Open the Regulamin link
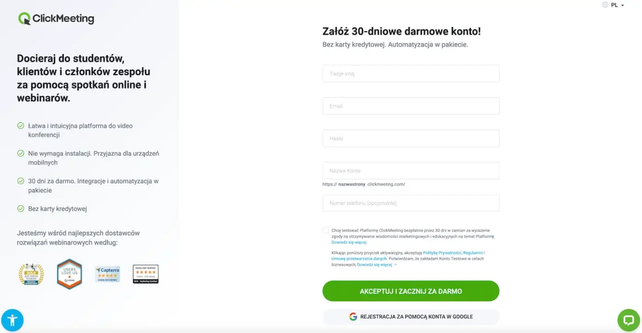The width and height of the screenshot is (642, 333). [473, 252]
